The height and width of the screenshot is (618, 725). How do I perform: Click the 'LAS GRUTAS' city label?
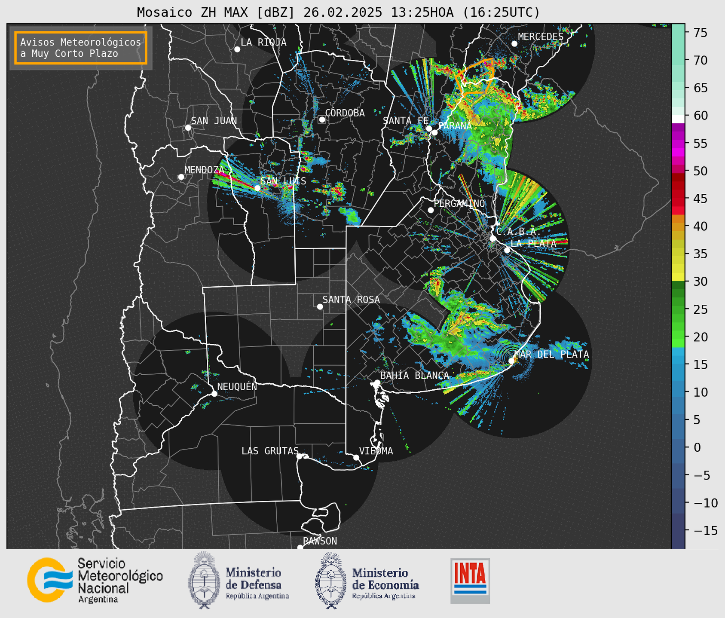click(x=270, y=451)
